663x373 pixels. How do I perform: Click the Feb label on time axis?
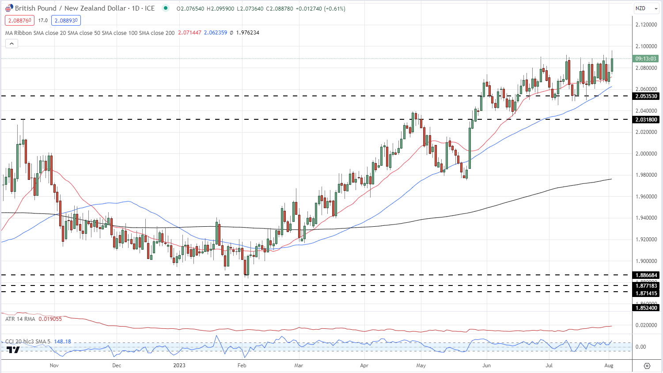242,365
